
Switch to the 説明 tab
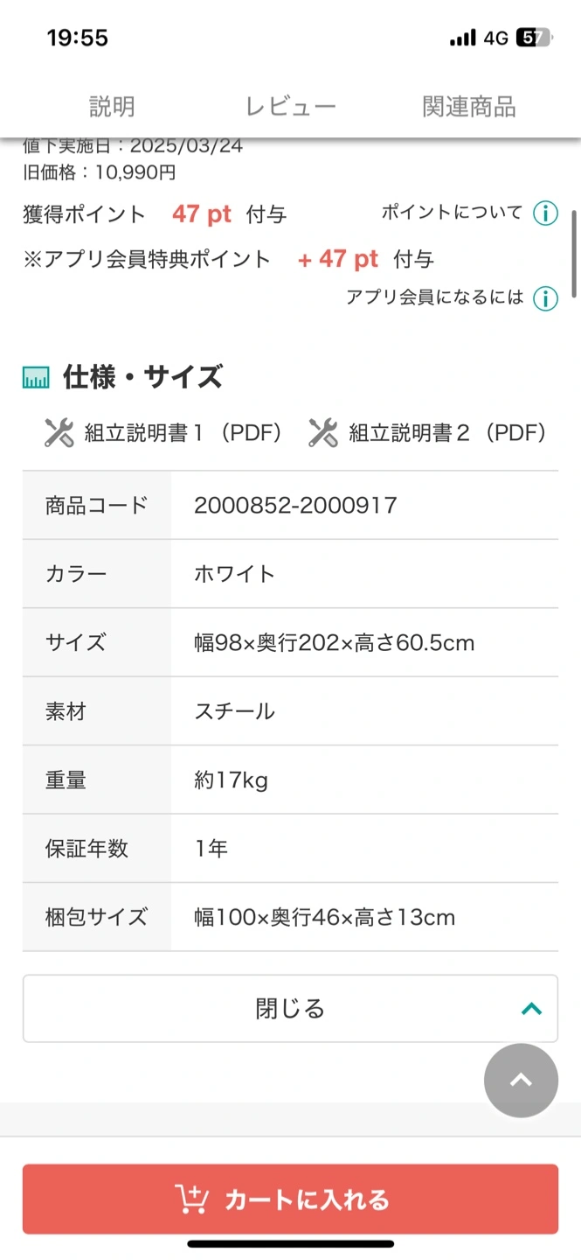[x=112, y=107]
